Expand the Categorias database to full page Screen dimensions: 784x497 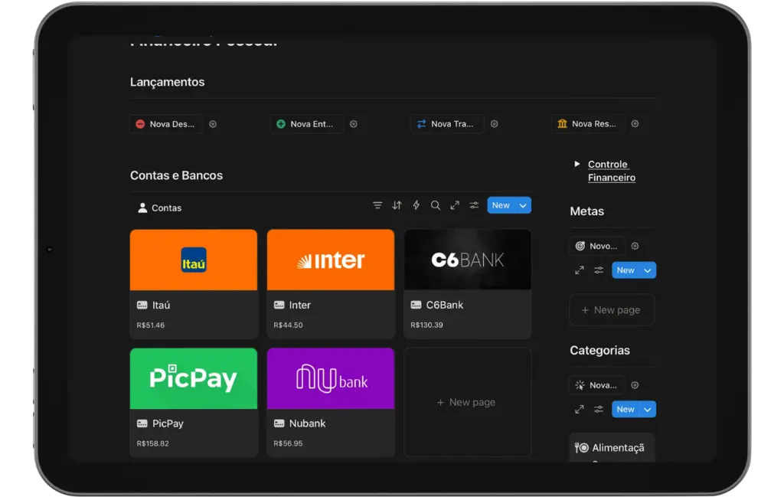(580, 410)
